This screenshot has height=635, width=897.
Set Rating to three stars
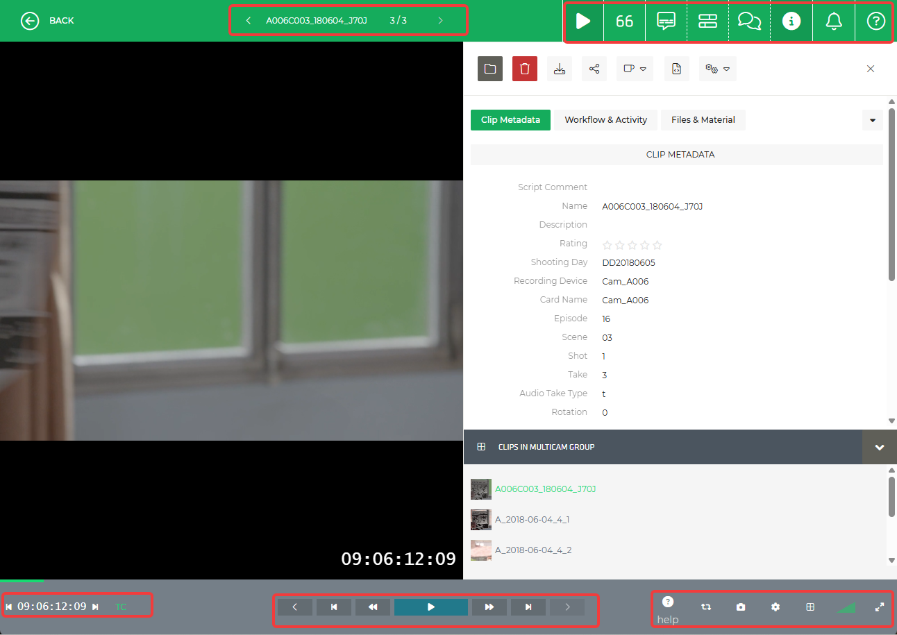pos(632,245)
